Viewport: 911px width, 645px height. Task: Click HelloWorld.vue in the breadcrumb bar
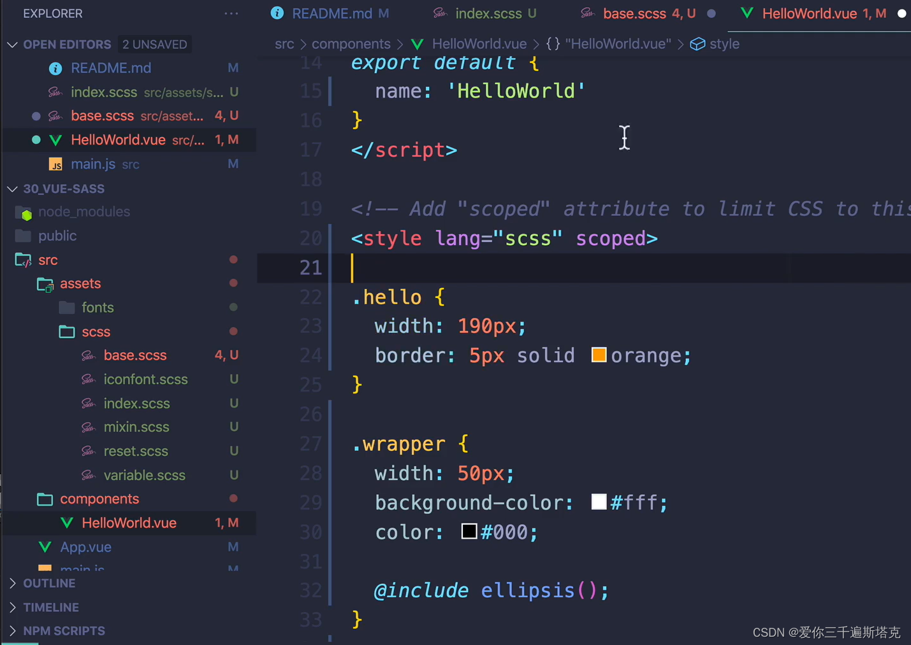[479, 44]
